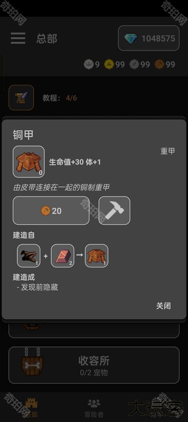The image size is (188, 422).
Task: Switch to the 总部 headquarters tab
Action: [31, 408]
